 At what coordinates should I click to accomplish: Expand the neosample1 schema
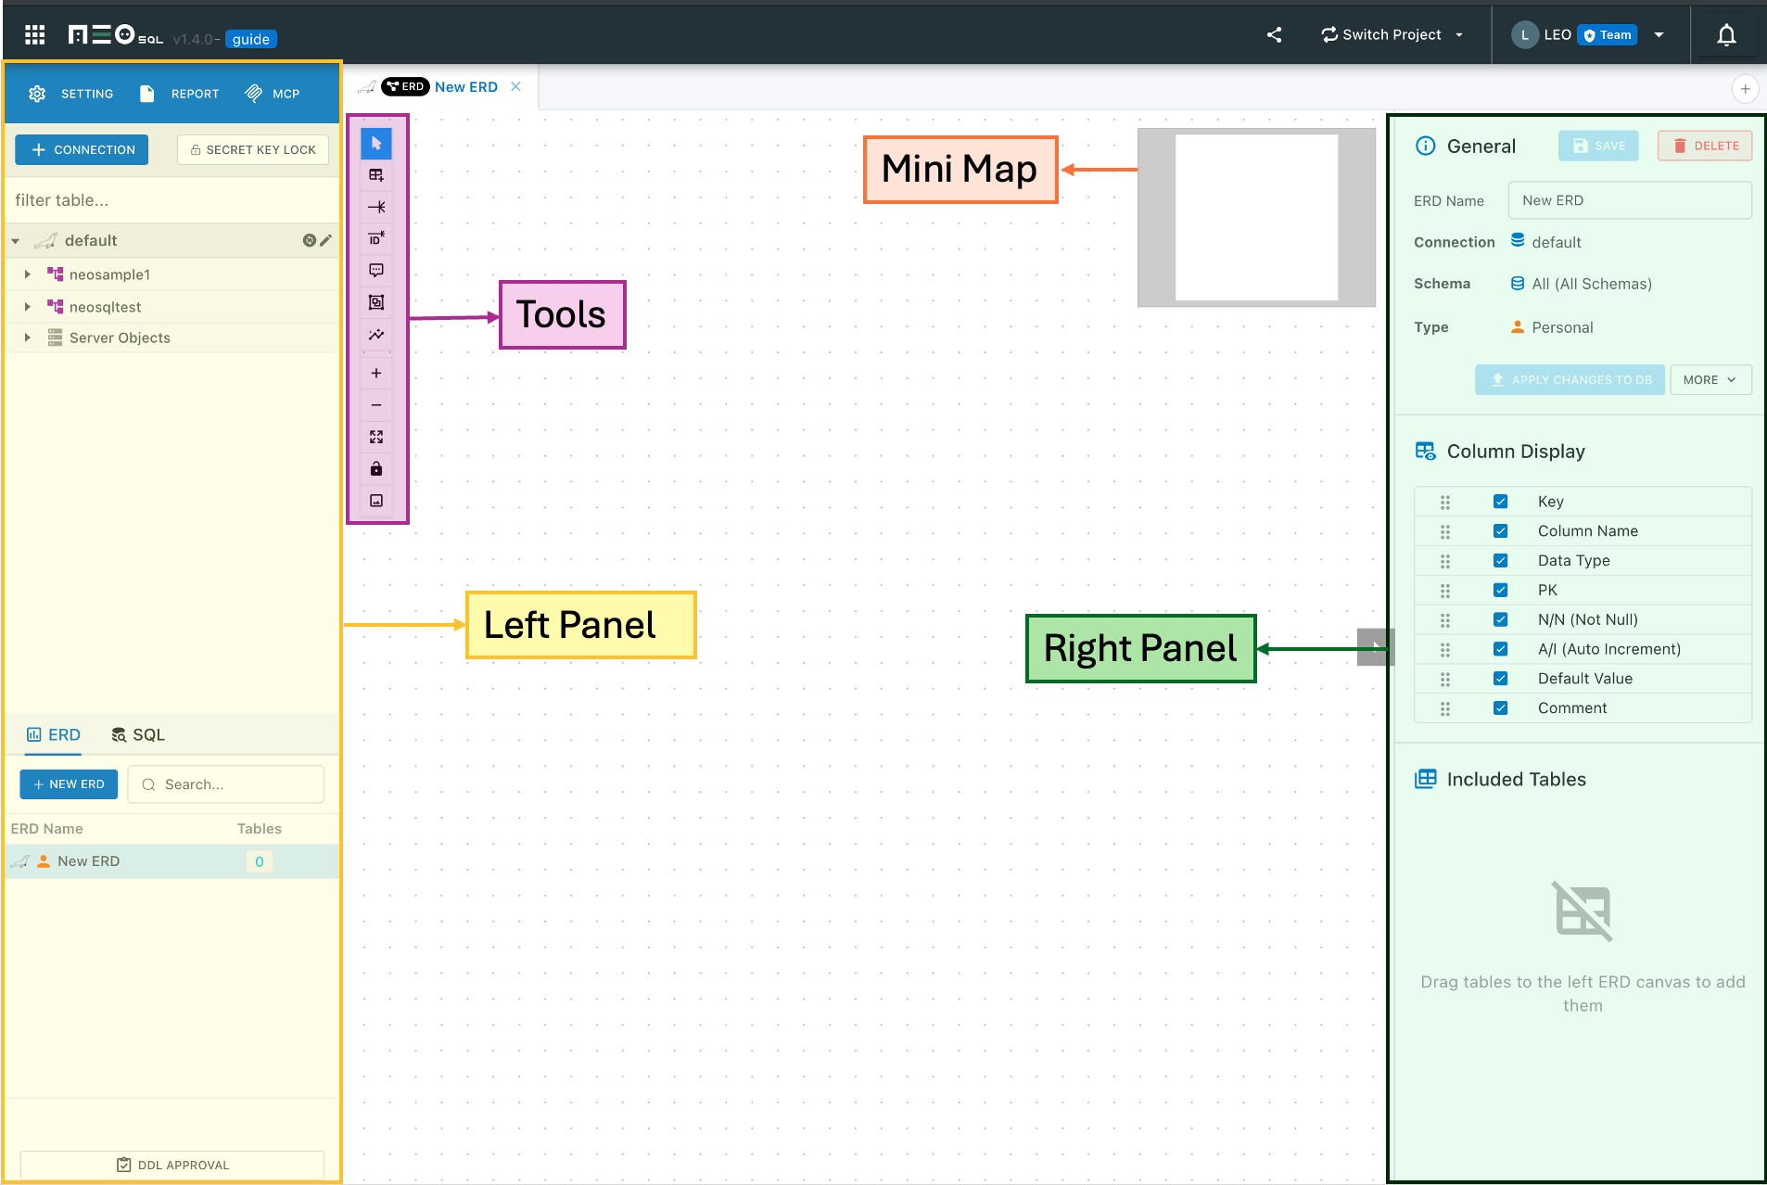pos(28,274)
